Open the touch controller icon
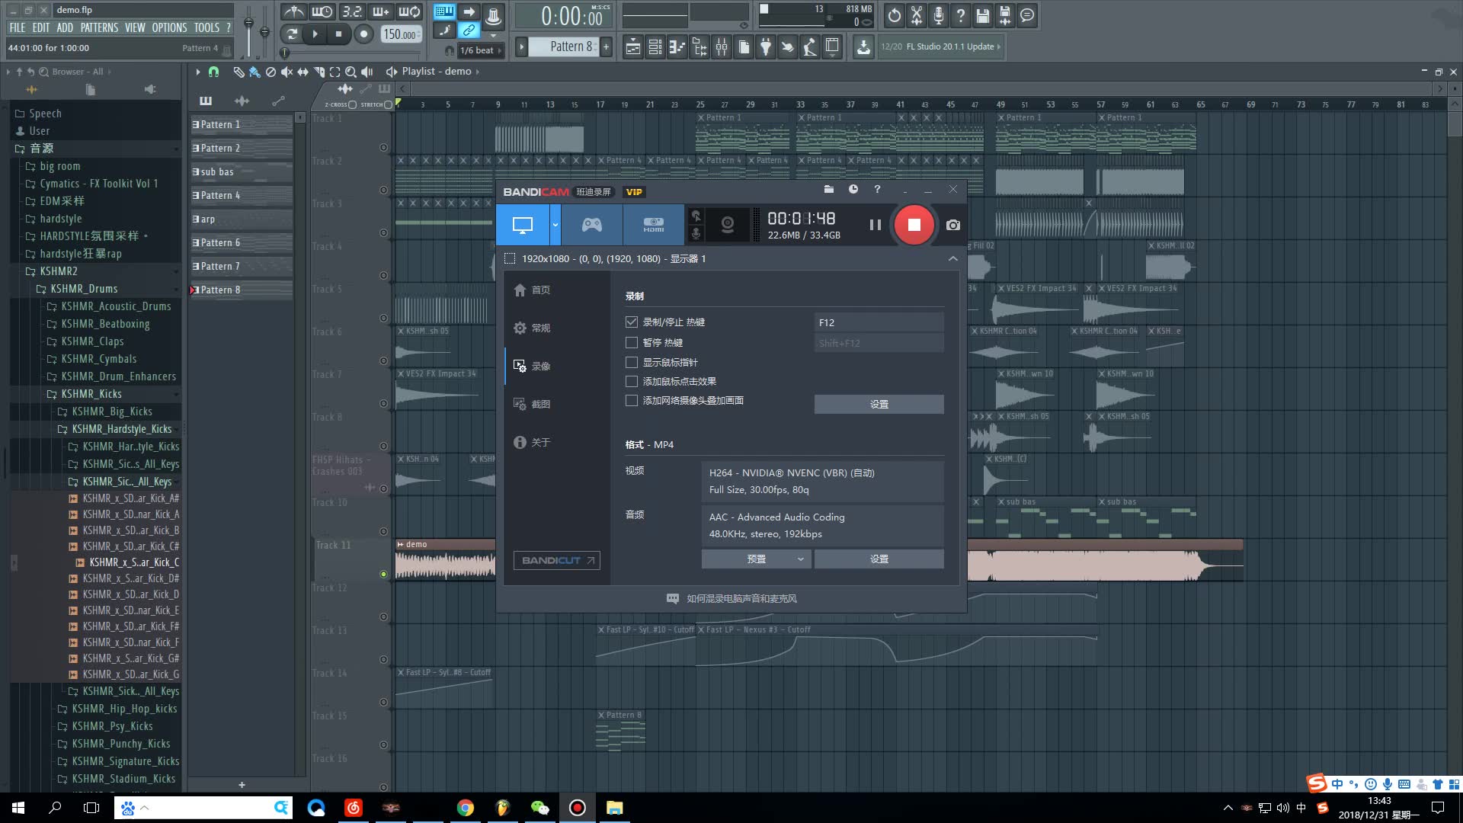 (788, 47)
